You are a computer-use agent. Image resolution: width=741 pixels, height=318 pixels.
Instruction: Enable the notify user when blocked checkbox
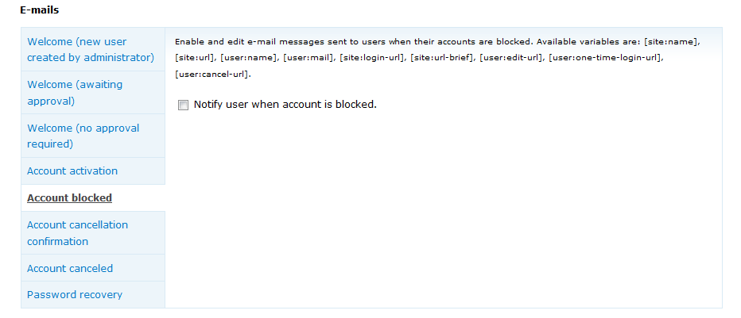[x=184, y=105]
